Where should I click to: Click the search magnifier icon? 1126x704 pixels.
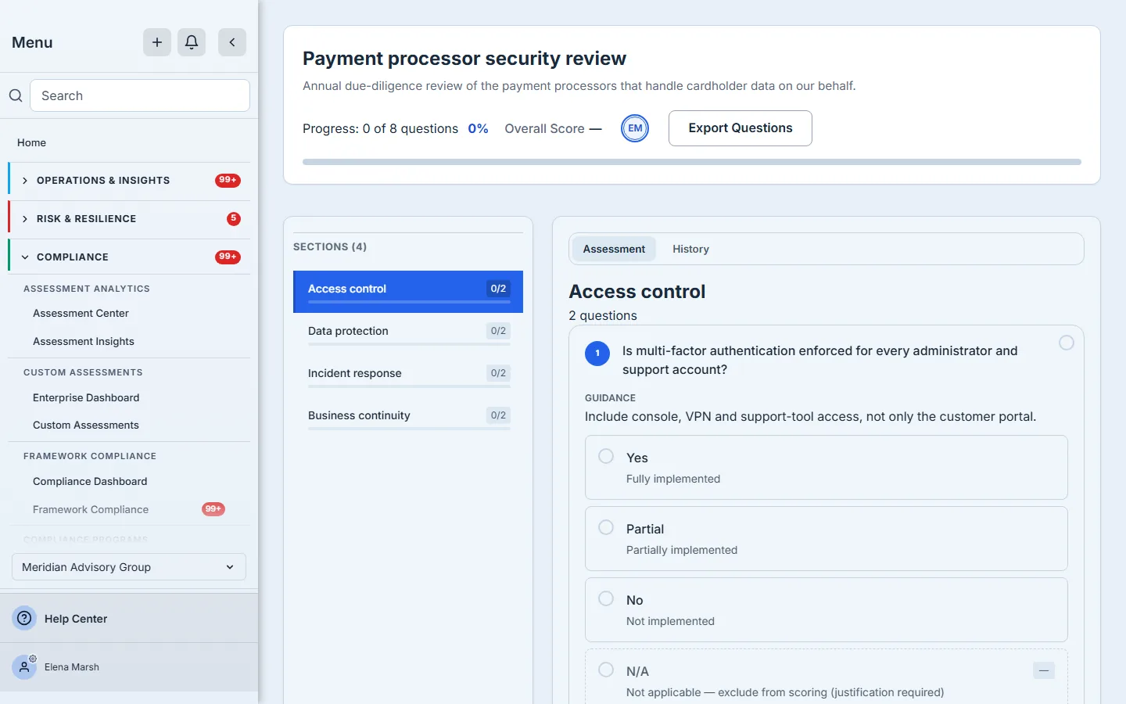(x=16, y=95)
